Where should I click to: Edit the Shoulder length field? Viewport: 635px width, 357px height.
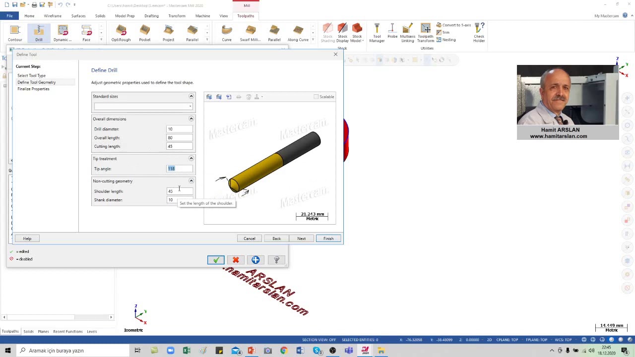click(x=179, y=191)
